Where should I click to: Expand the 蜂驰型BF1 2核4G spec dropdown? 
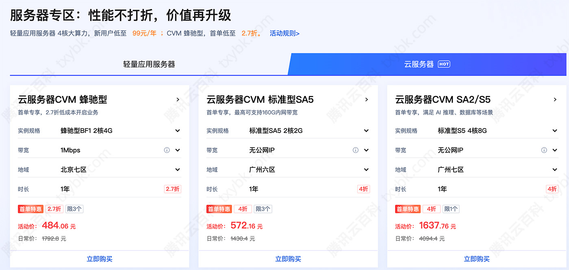coord(178,131)
